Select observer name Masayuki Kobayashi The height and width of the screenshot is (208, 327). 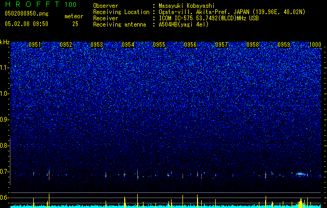[x=187, y=6]
